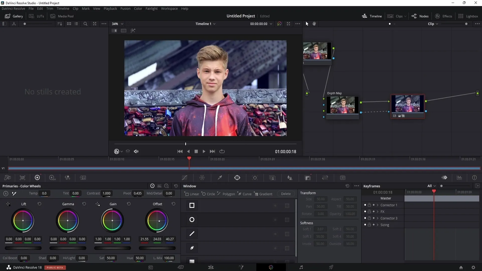The width and height of the screenshot is (482, 271).
Task: Click the playhead at current timeline position
Action: click(188, 159)
